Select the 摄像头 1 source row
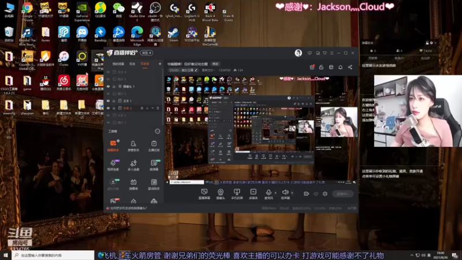The image size is (462, 260). (x=134, y=86)
